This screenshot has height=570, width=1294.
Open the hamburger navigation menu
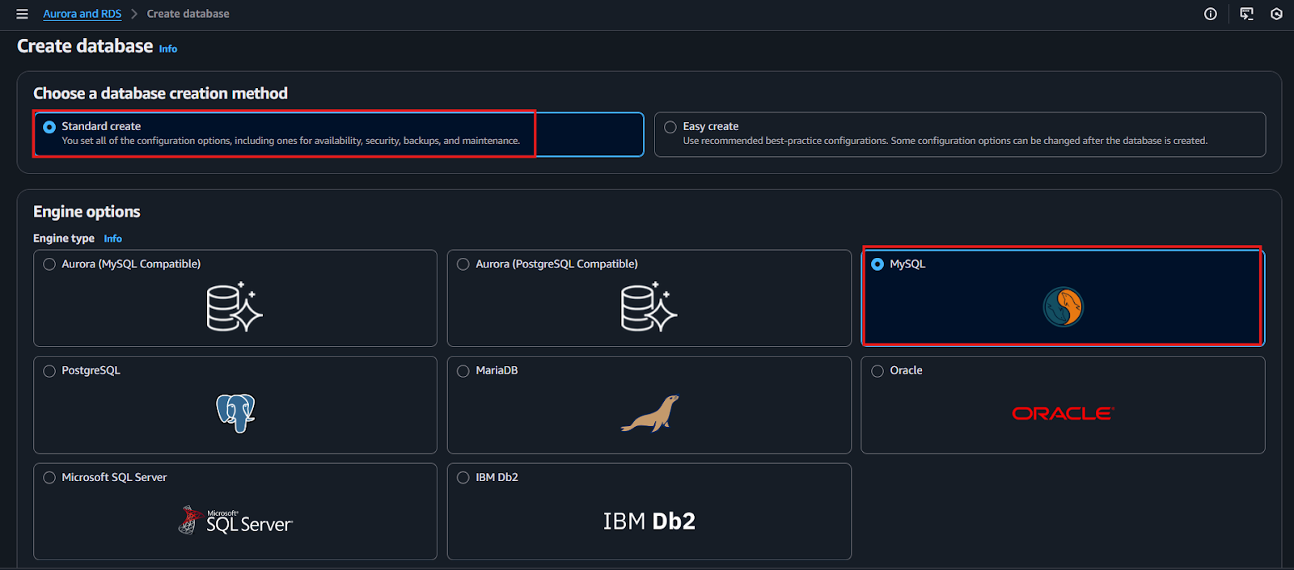point(23,14)
